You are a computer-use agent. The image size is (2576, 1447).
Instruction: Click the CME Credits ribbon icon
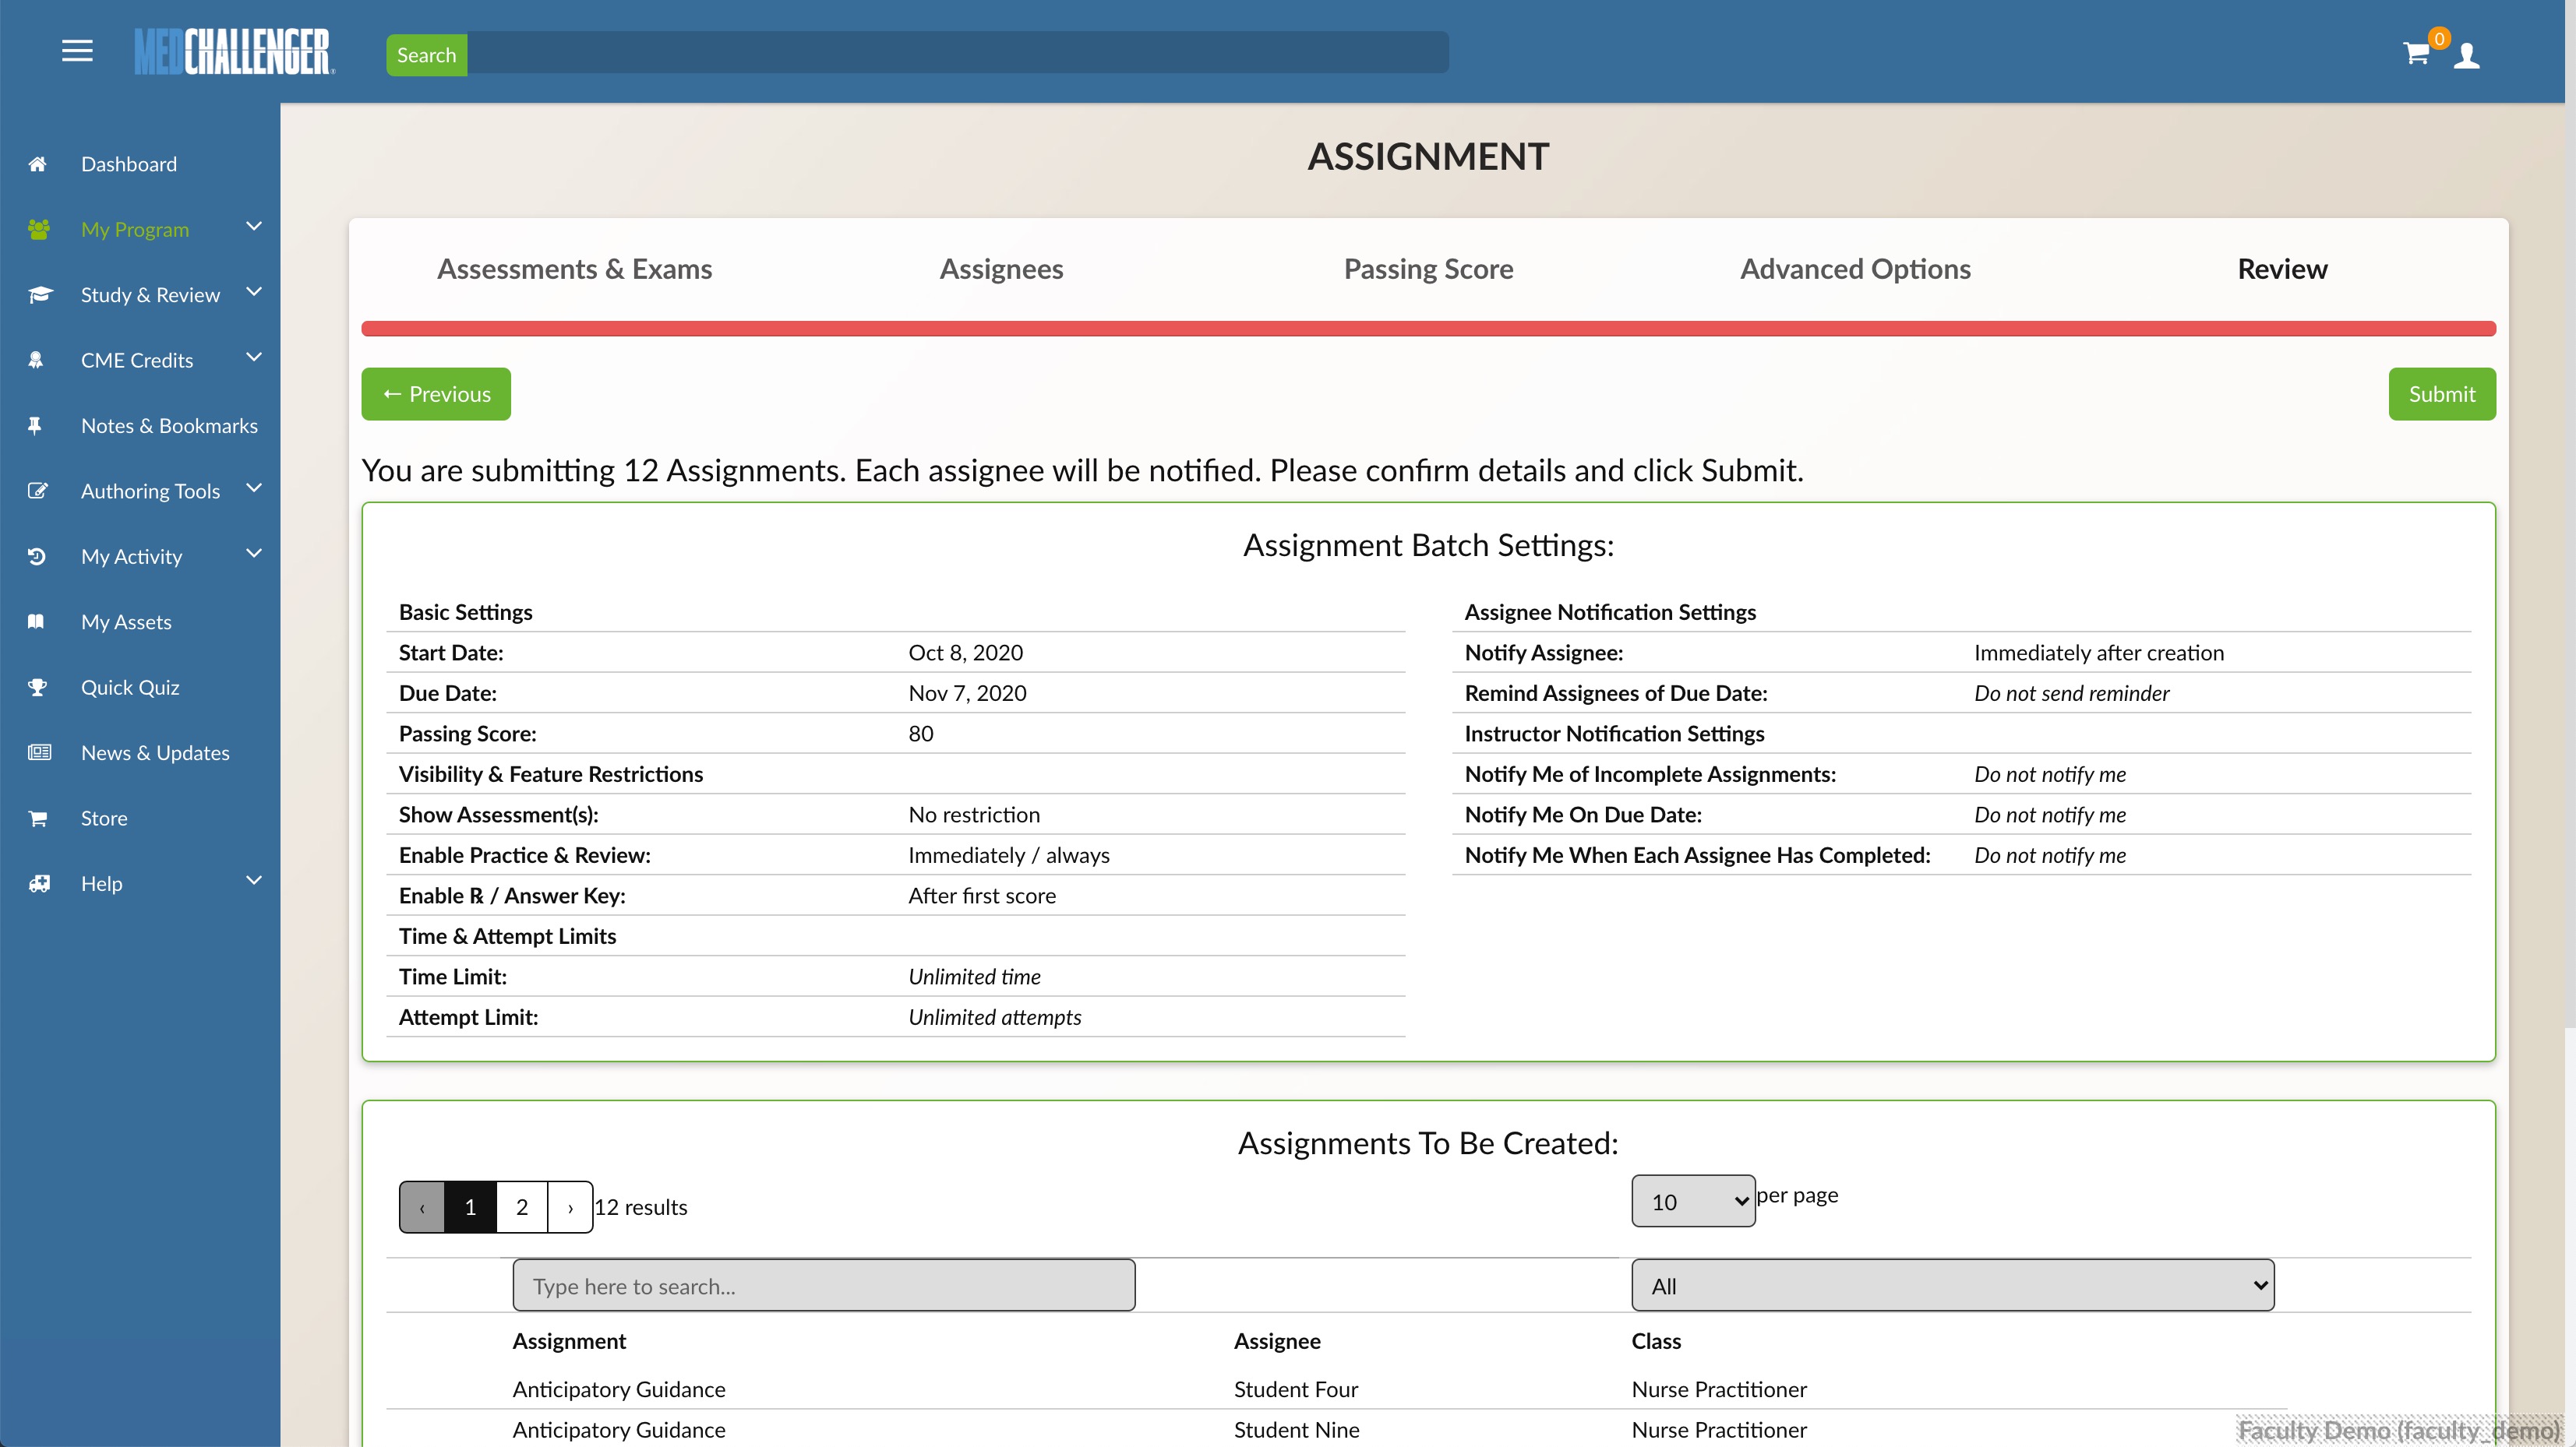click(x=36, y=360)
